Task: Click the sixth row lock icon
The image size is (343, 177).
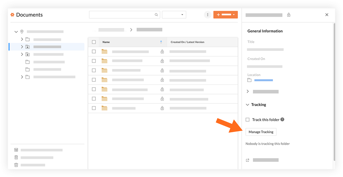Action: (162, 99)
